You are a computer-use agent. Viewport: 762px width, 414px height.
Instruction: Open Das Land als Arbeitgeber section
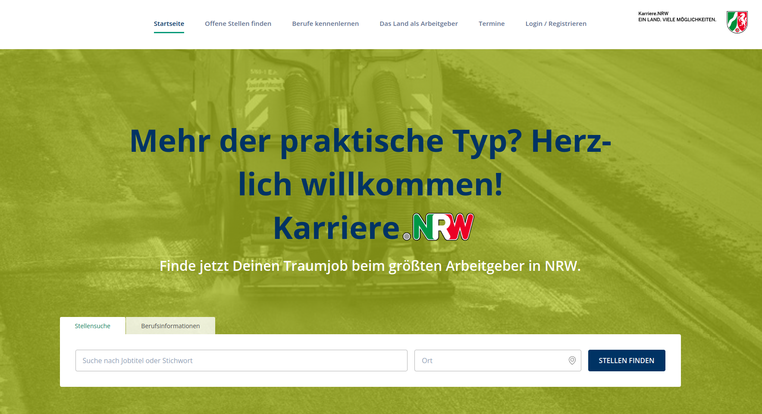pyautogui.click(x=418, y=24)
